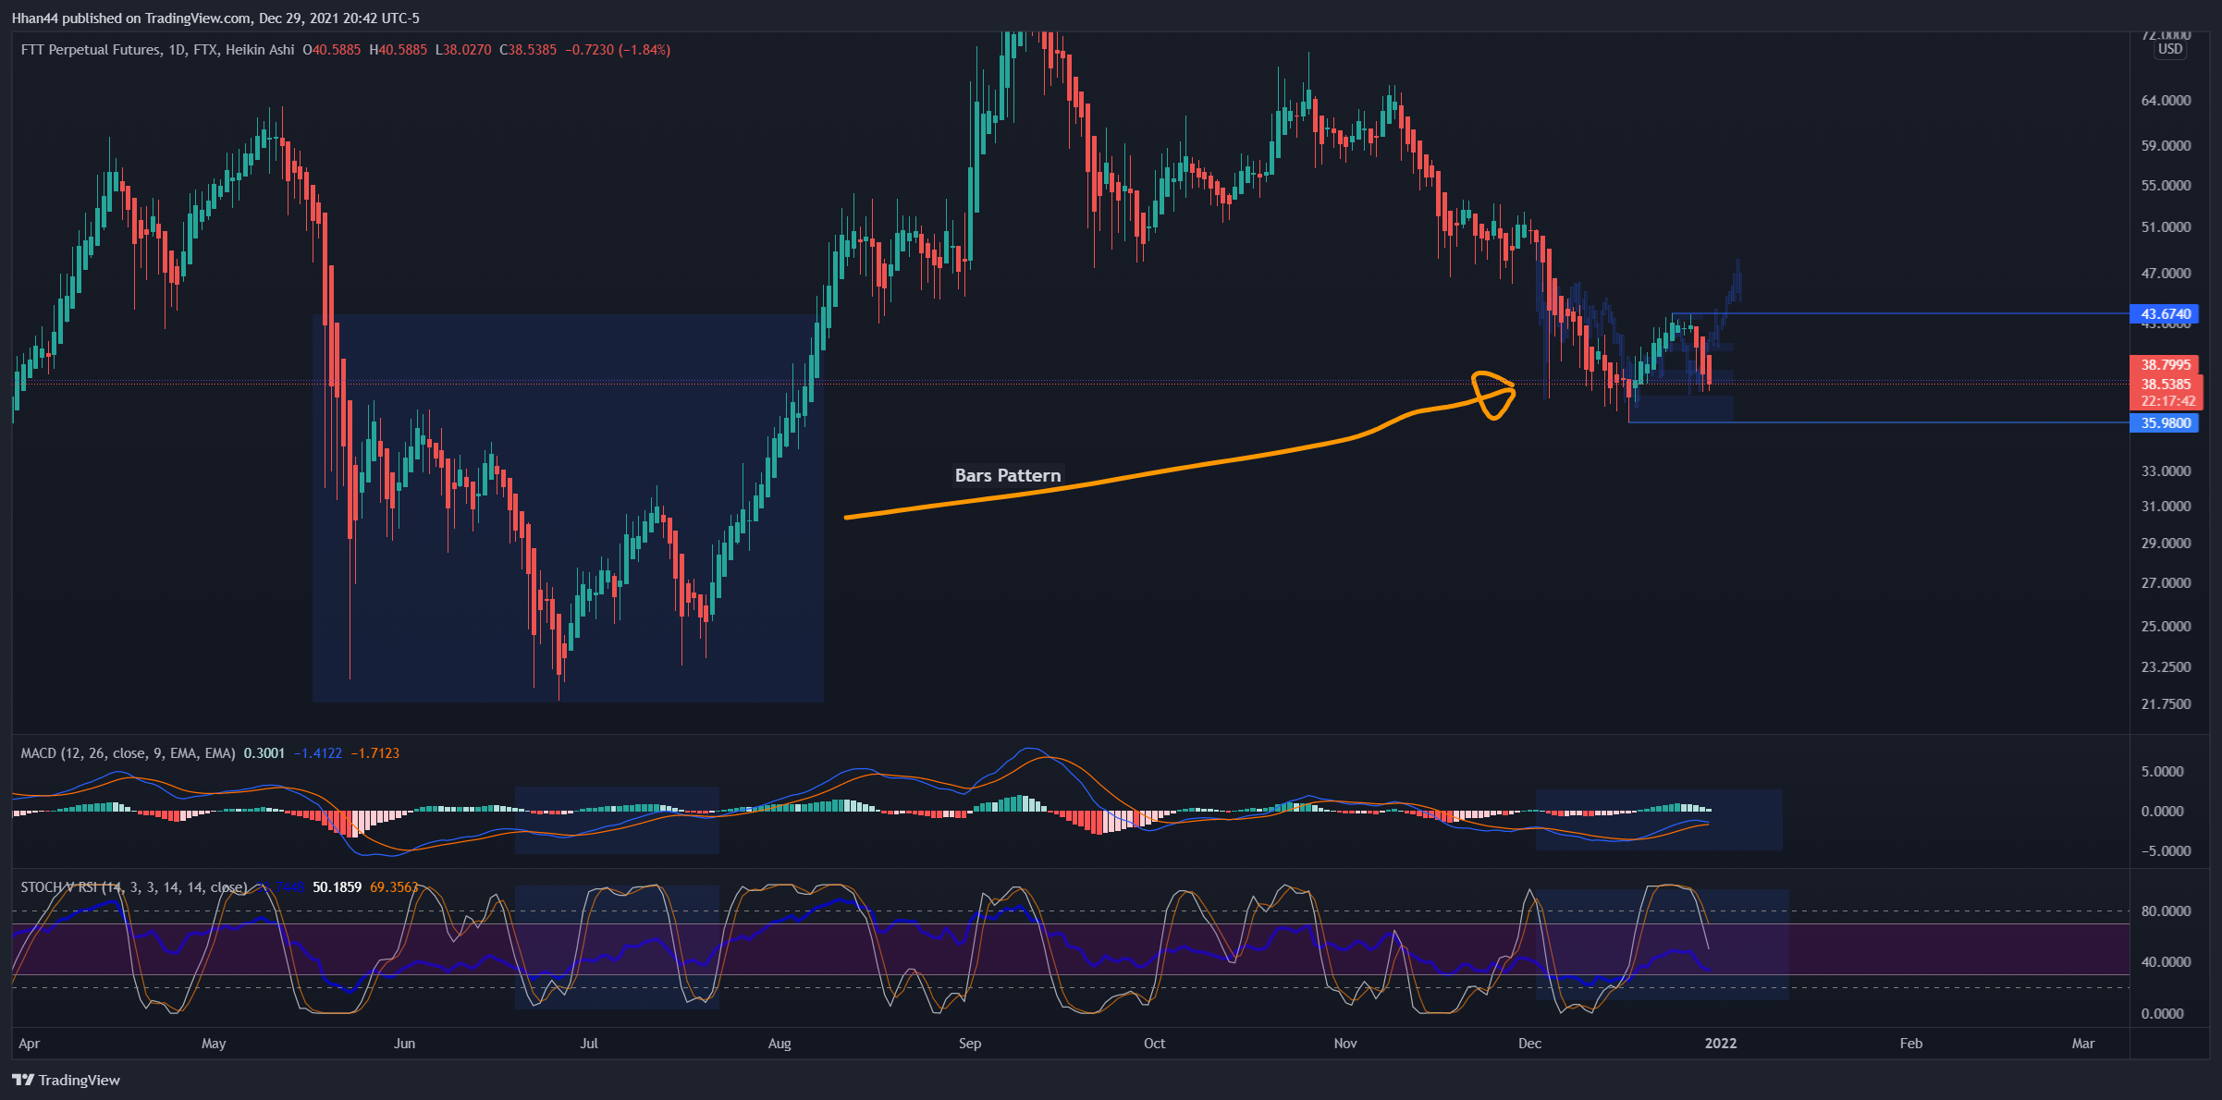Image resolution: width=2222 pixels, height=1100 pixels.
Task: Click 23.2500 on the price scale
Action: 2166,667
